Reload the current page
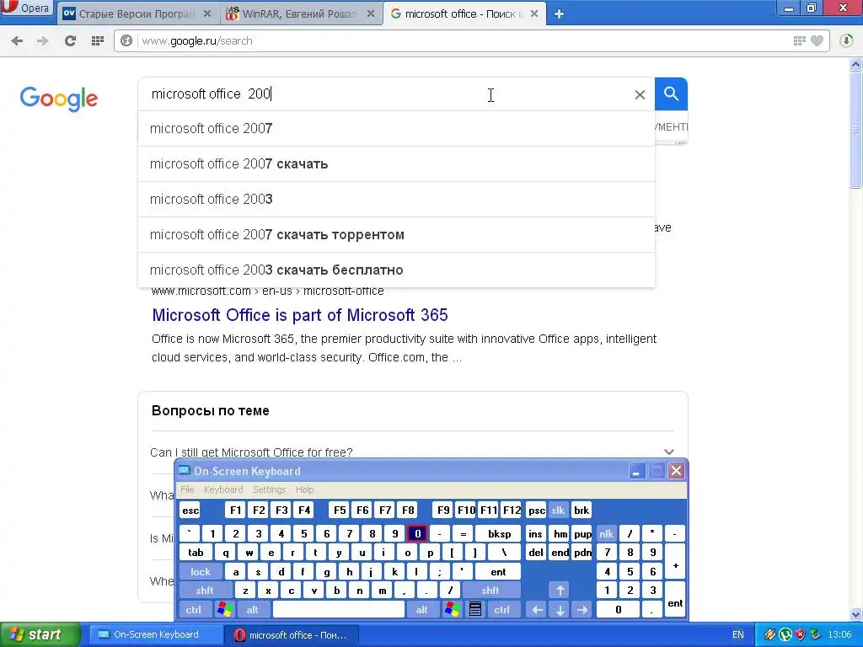 70,40
